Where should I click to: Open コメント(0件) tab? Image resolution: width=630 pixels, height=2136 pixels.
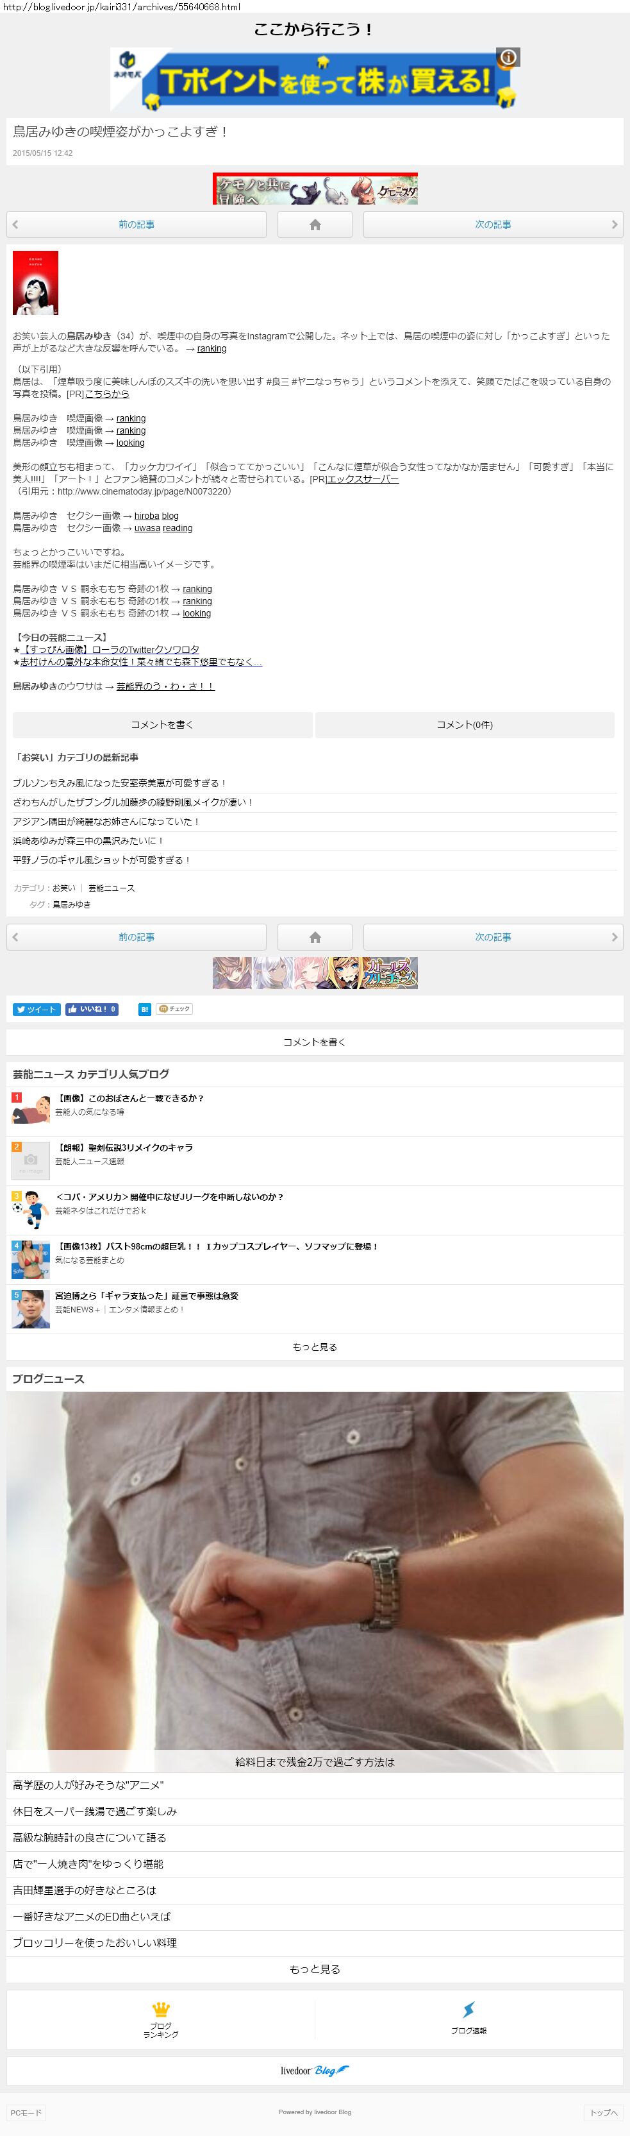(x=465, y=725)
